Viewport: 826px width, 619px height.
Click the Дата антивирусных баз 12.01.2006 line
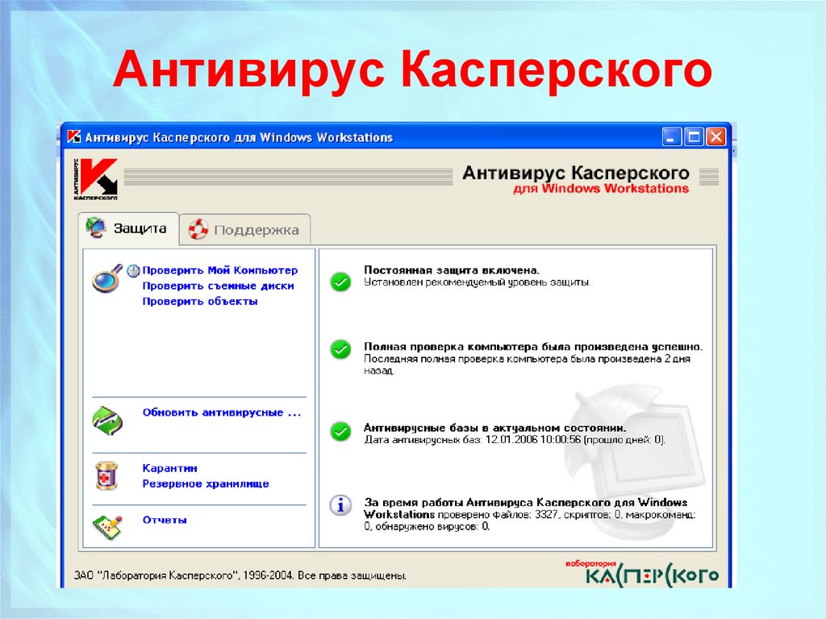(x=515, y=440)
